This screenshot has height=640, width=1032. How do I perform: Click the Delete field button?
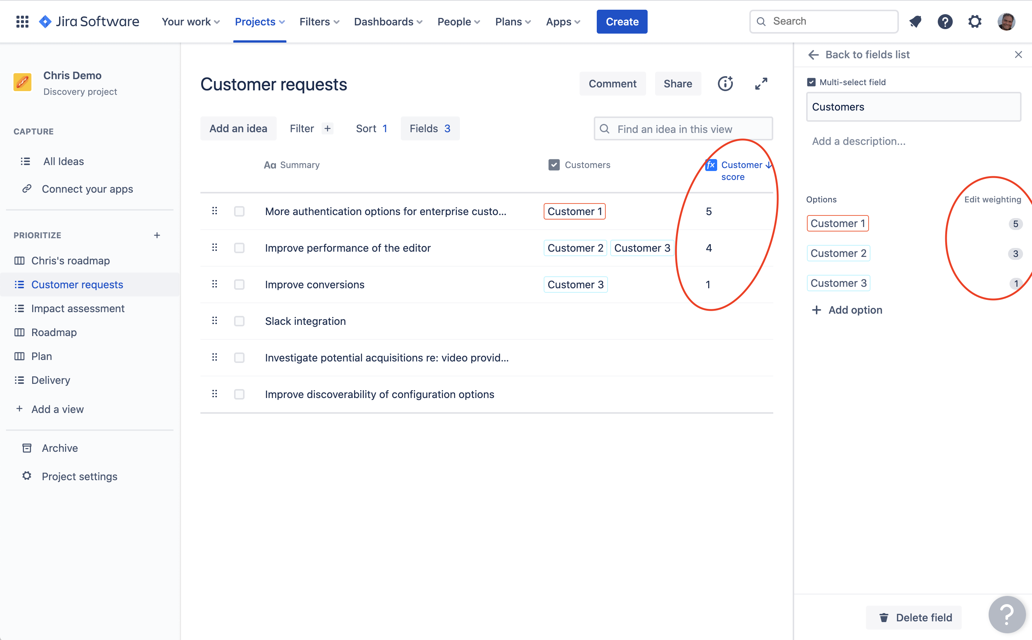[914, 617]
